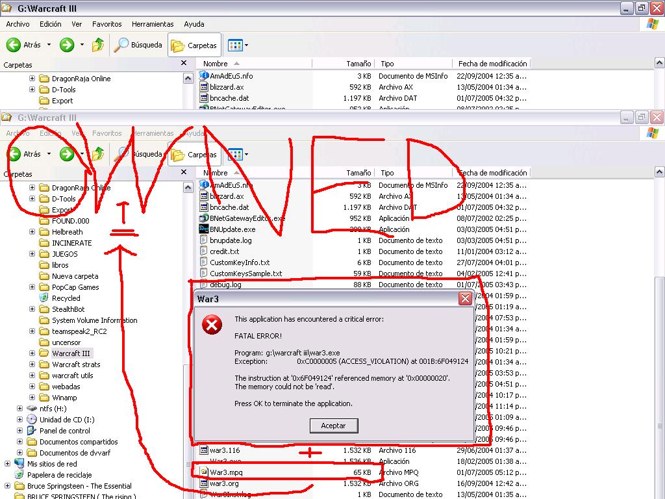
Task: Select credit.txt file icon
Action: pos(203,251)
